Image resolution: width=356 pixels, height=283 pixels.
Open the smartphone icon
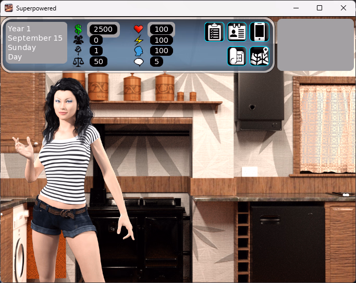pos(260,32)
